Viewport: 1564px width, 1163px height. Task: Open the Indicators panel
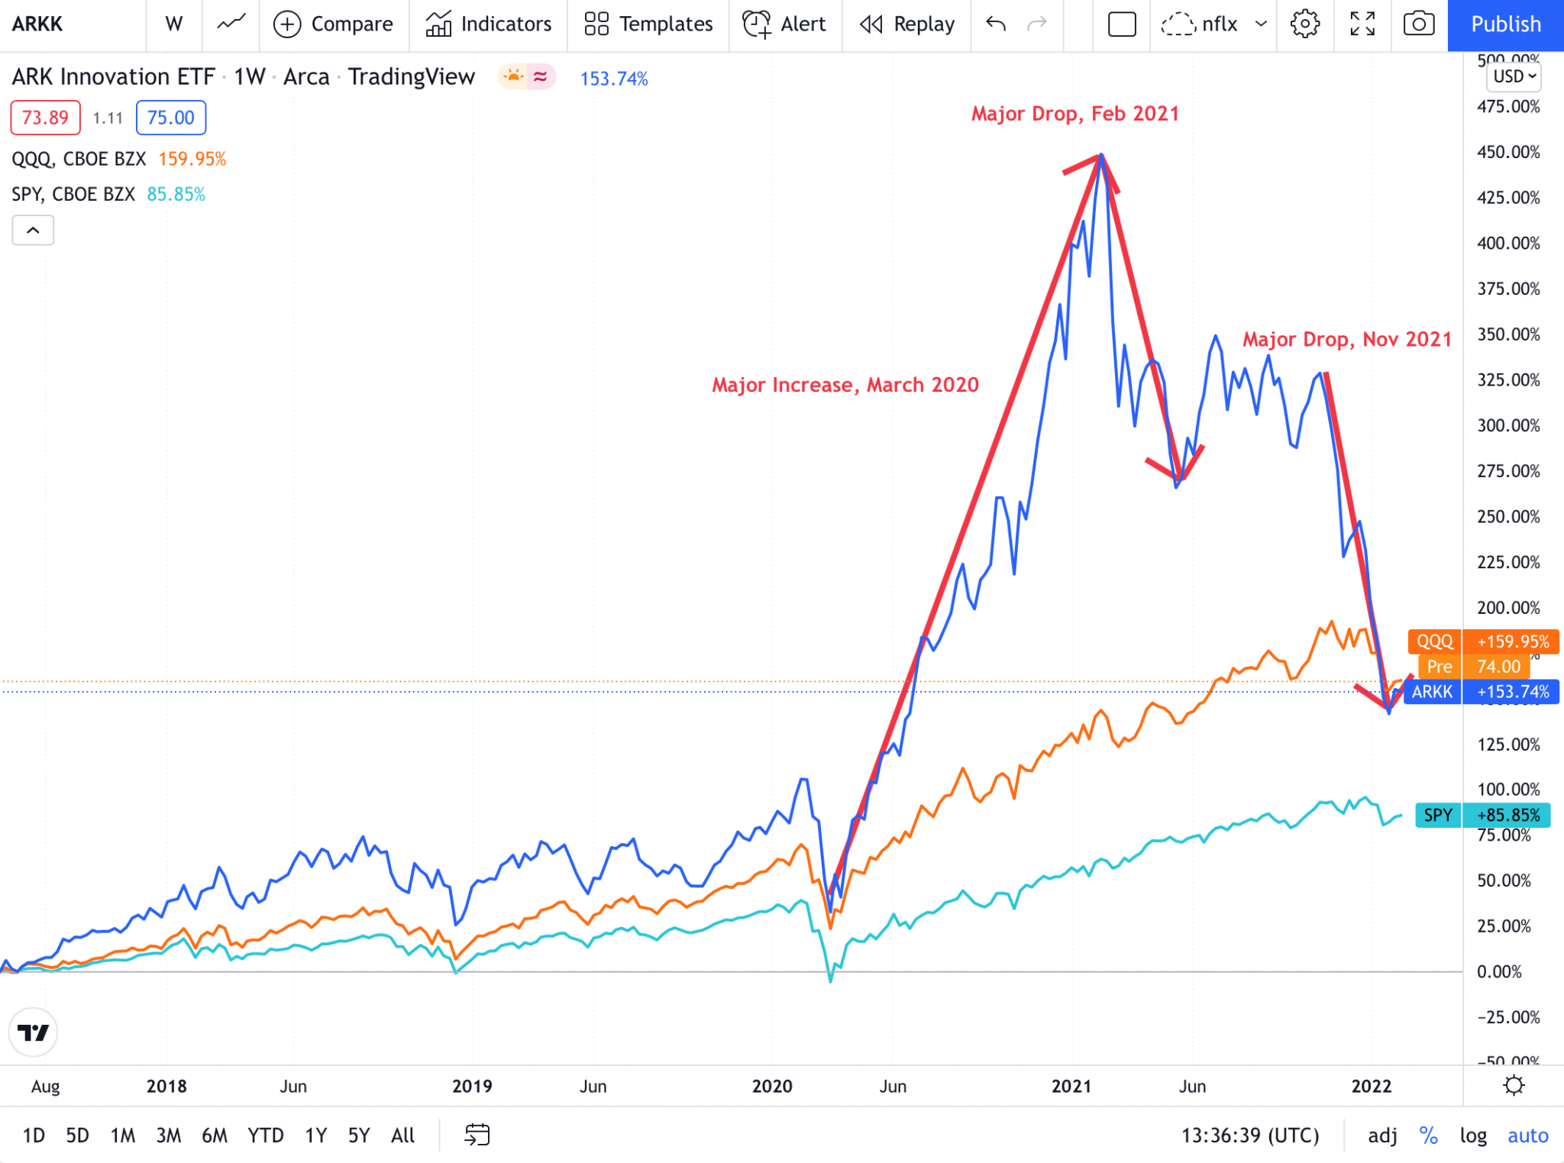pos(489,24)
